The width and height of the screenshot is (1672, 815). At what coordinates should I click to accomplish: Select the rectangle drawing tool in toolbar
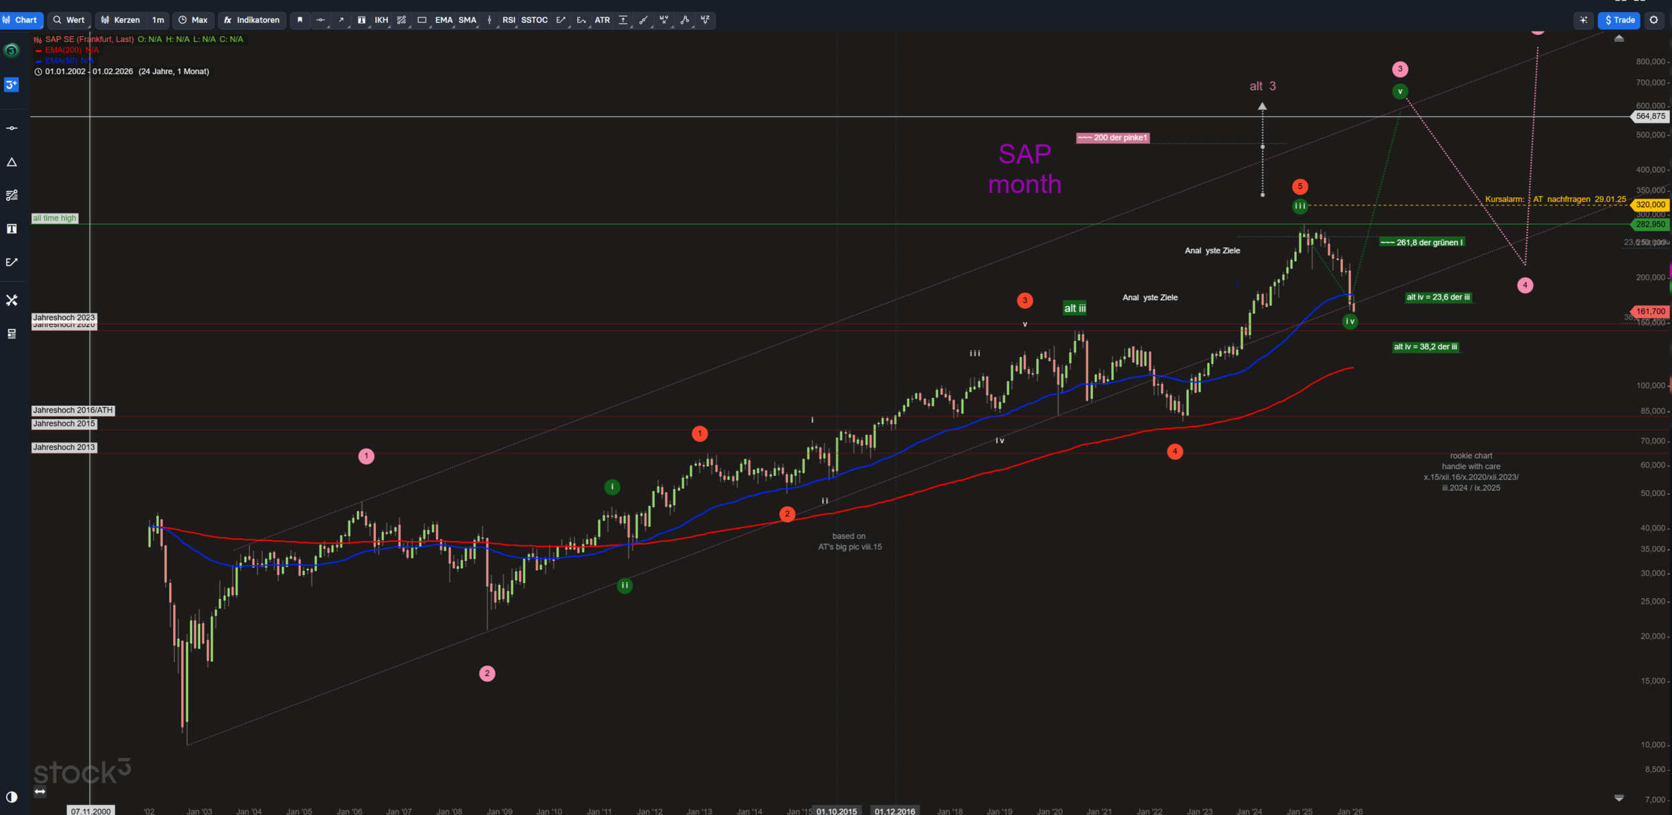(x=421, y=20)
